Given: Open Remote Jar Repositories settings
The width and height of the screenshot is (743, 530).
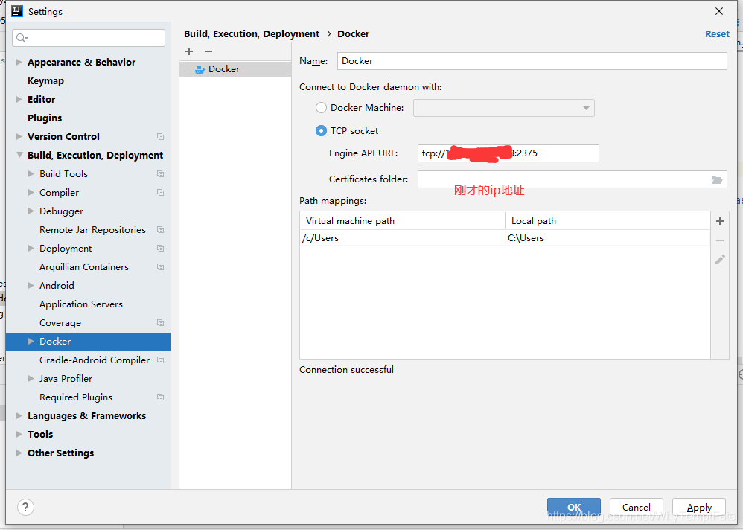Looking at the screenshot, I should coord(92,230).
